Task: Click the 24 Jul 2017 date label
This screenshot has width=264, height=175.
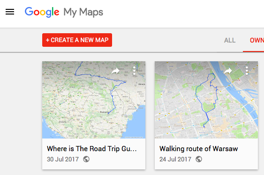Action: pos(175,159)
